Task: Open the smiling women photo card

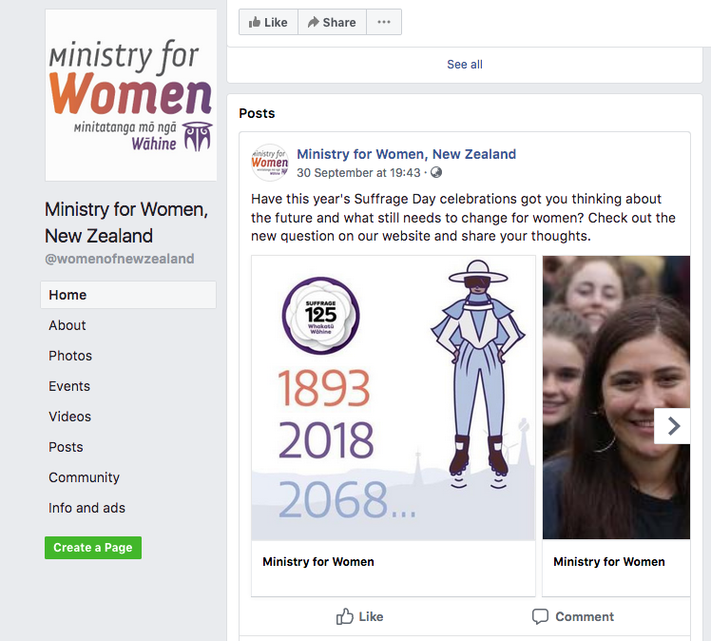Action: pyautogui.click(x=616, y=398)
